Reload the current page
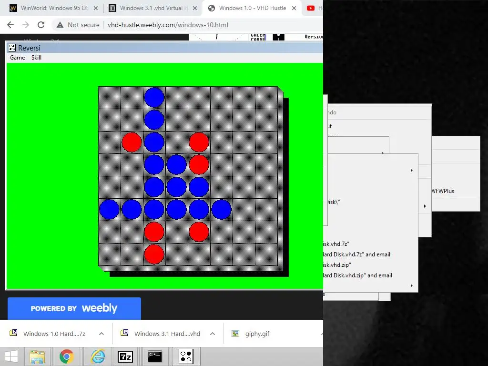 point(41,25)
